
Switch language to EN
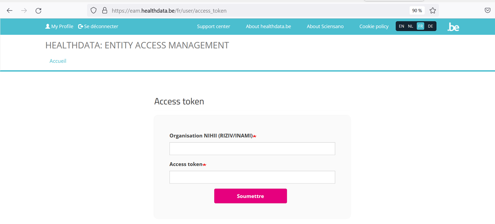[401, 26]
